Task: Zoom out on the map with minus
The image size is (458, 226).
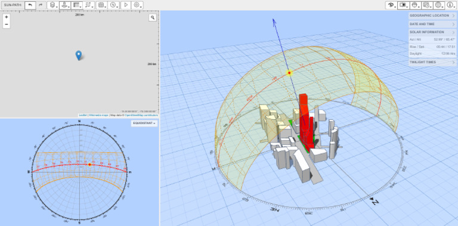Action: 7,24
